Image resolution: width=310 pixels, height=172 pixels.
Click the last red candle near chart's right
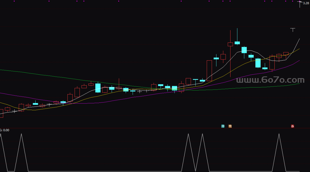coord(286,53)
